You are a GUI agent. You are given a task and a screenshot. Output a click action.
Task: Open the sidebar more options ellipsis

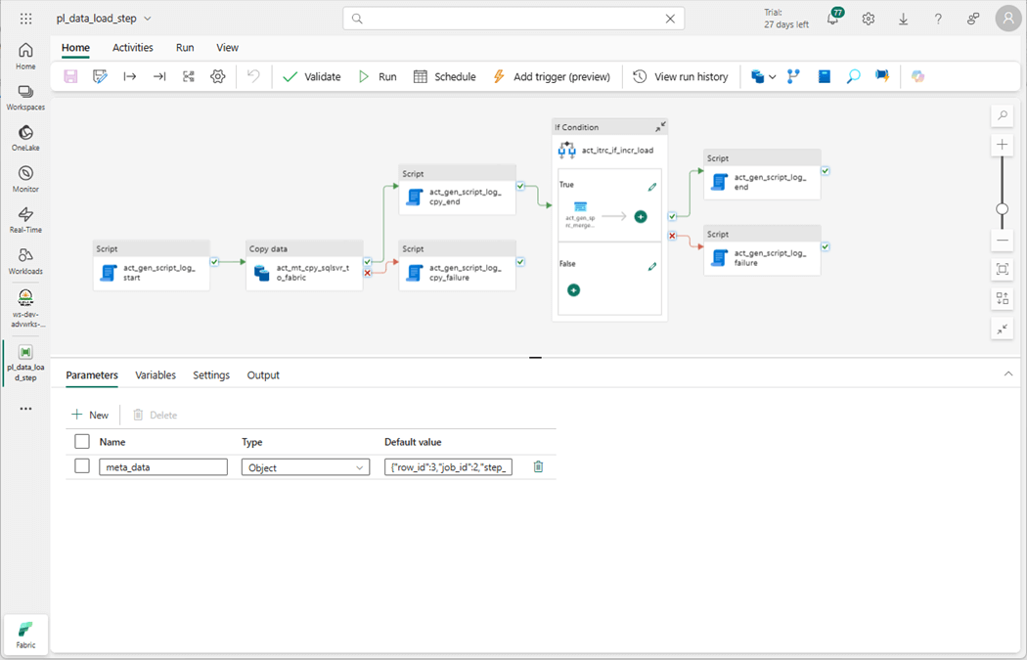25,409
